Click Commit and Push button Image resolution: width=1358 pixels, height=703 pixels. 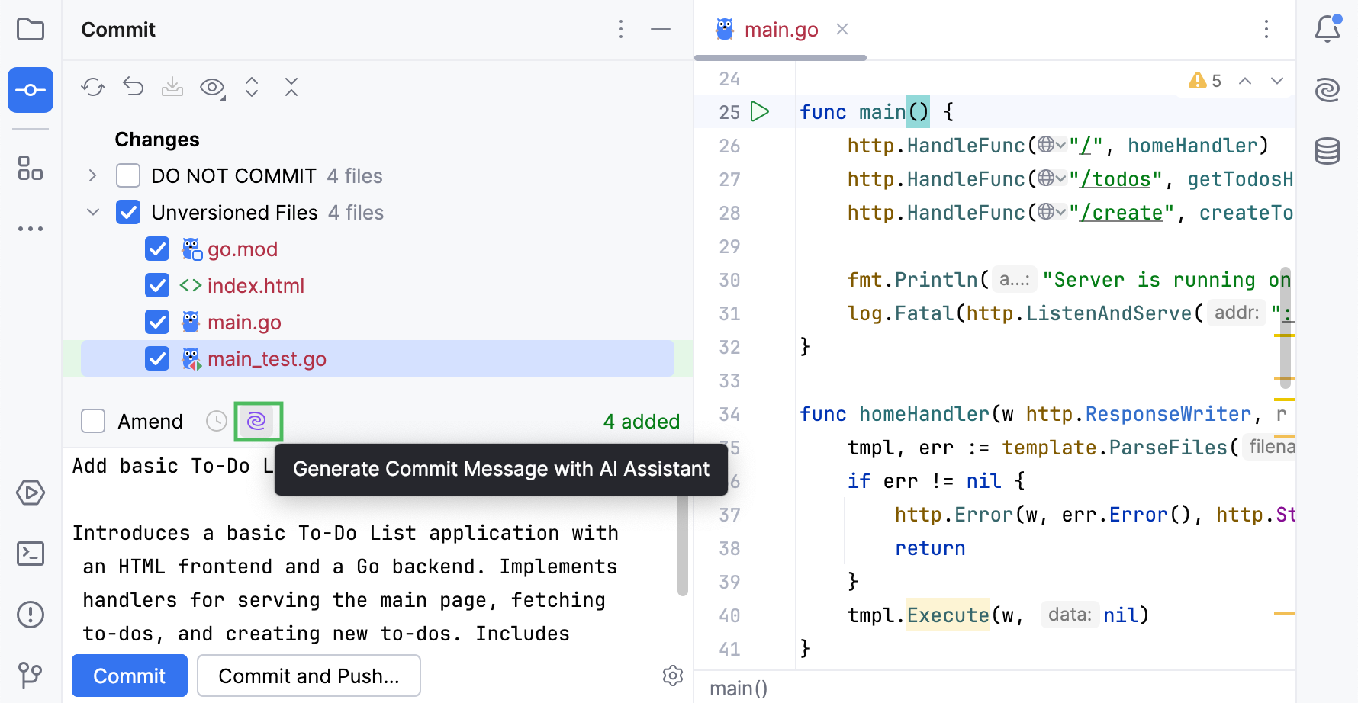(x=308, y=676)
